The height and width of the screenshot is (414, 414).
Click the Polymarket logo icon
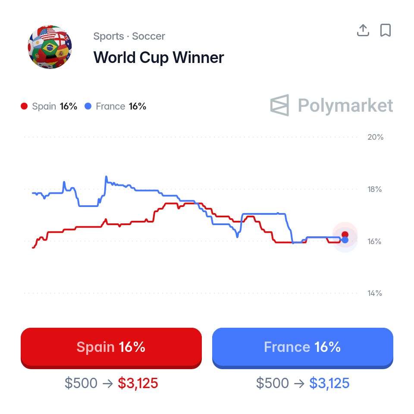(x=279, y=105)
